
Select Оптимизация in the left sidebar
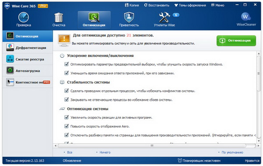tap(28, 36)
